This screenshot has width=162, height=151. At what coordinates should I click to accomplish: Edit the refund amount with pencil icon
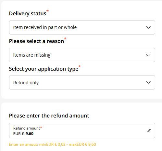pyautogui.click(x=149, y=130)
